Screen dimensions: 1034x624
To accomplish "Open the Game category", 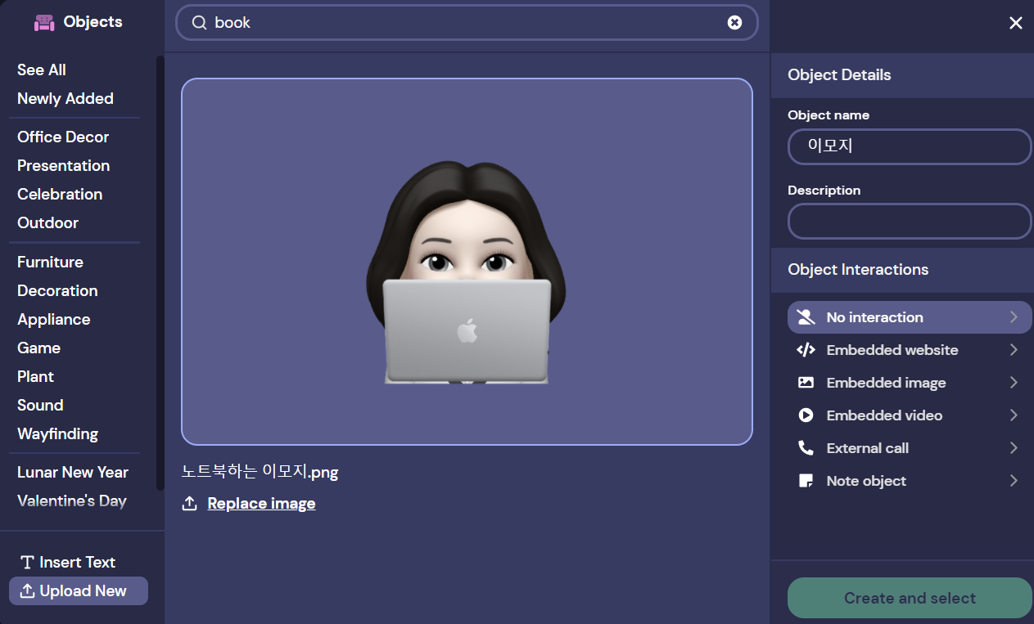I will point(38,348).
